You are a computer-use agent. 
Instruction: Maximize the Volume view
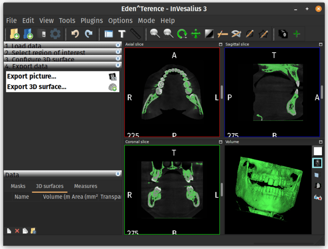pos(321,142)
